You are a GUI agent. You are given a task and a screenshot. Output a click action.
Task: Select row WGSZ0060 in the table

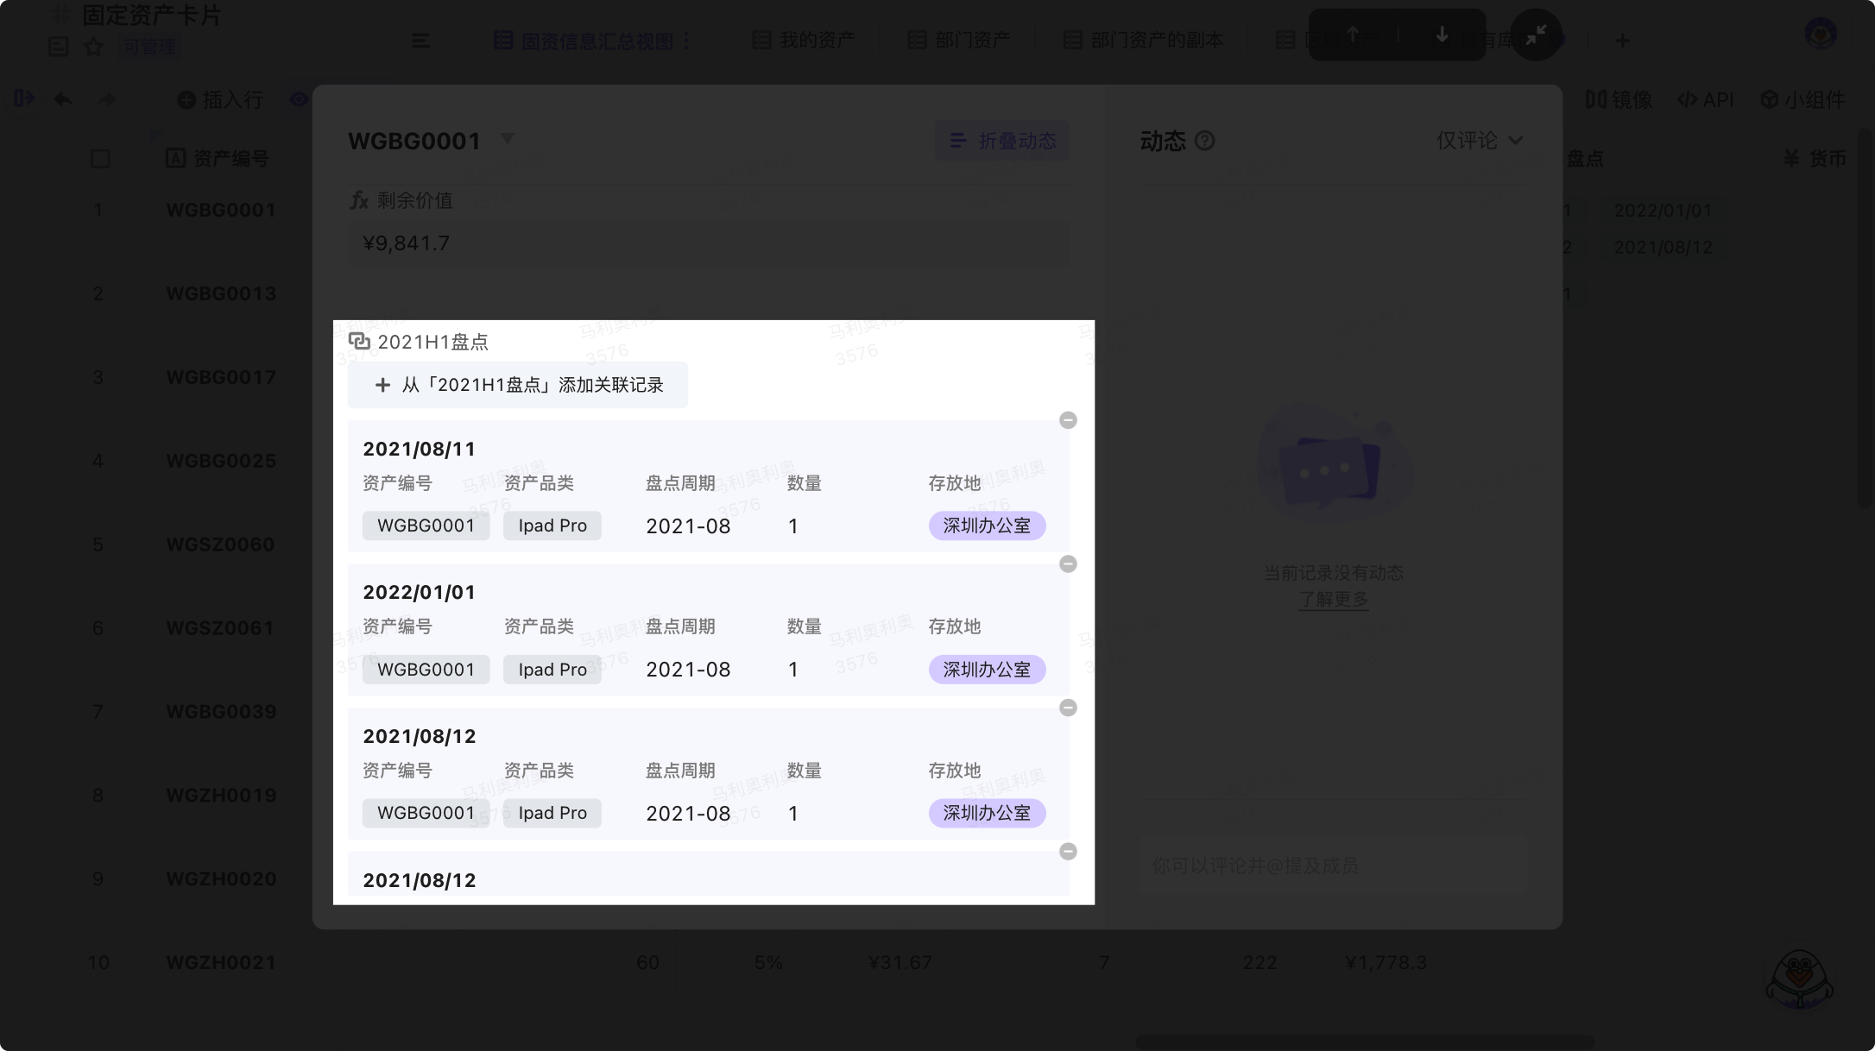[x=220, y=544]
